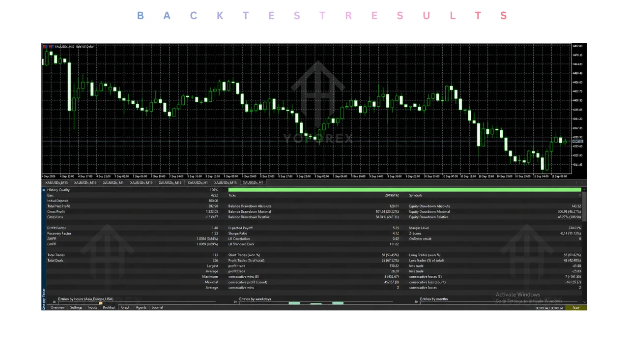Image resolution: width=629 pixels, height=354 pixels.
Task: Click the Ticks value 29496192
Action: click(x=392, y=195)
